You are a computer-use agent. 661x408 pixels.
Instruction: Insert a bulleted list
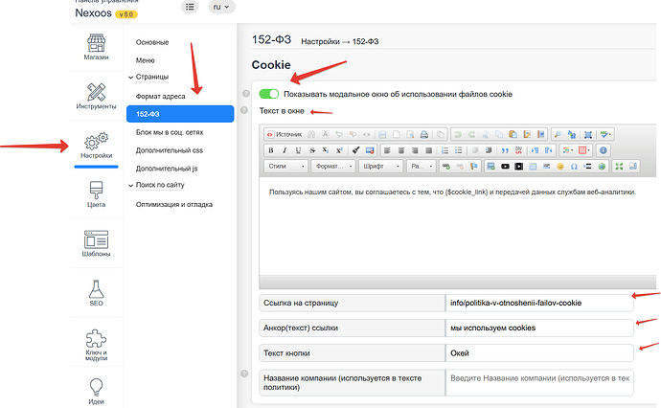point(459,150)
